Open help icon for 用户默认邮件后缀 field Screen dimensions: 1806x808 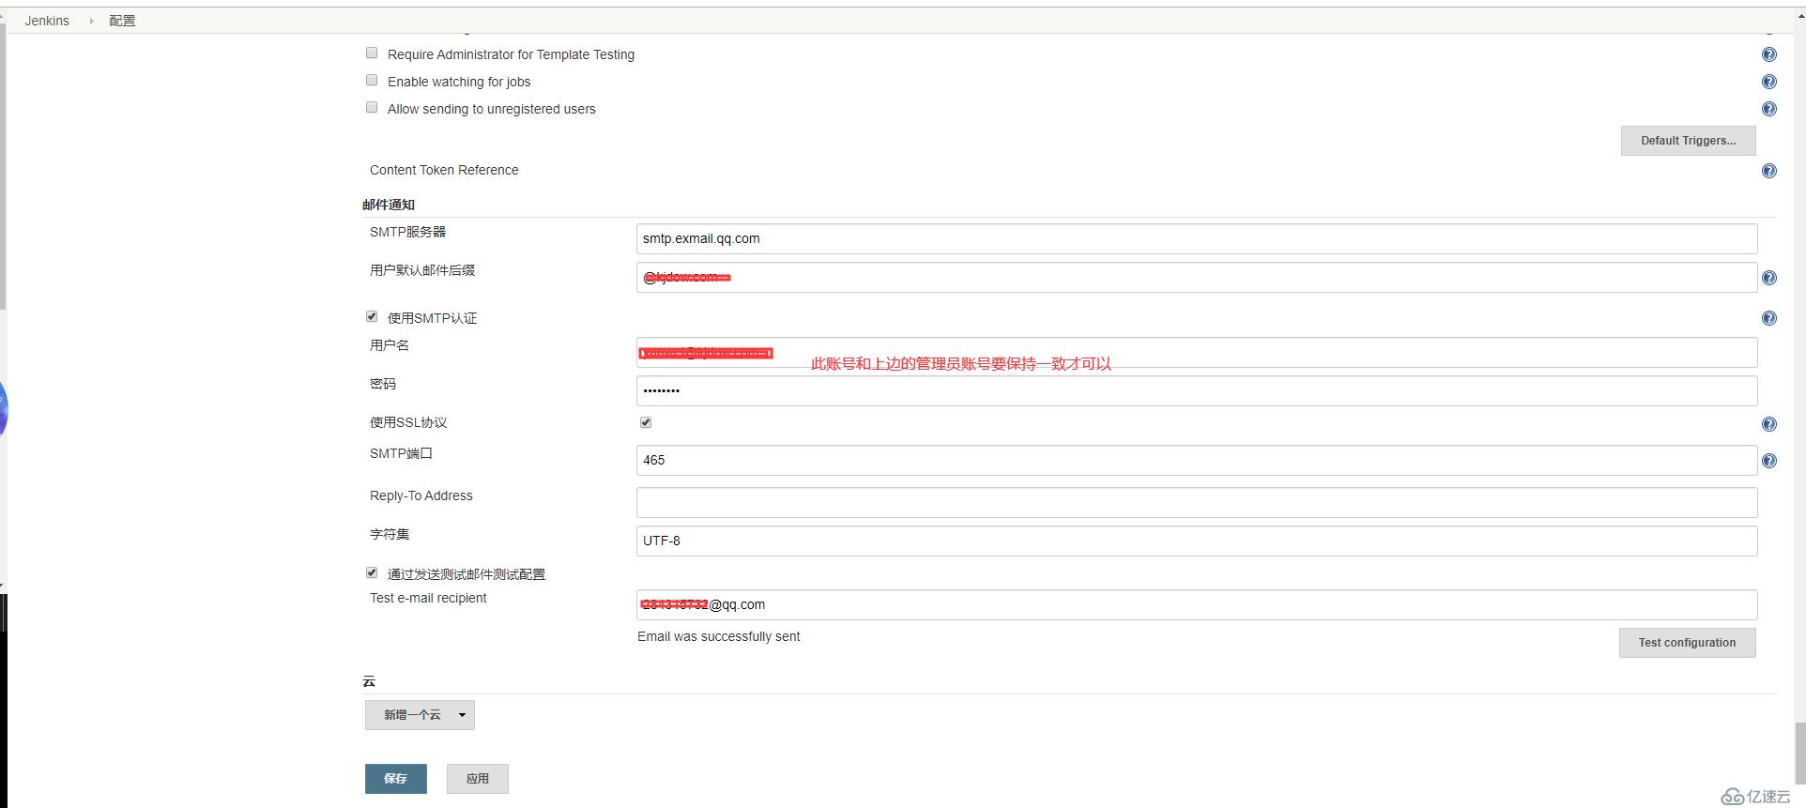[x=1769, y=278]
